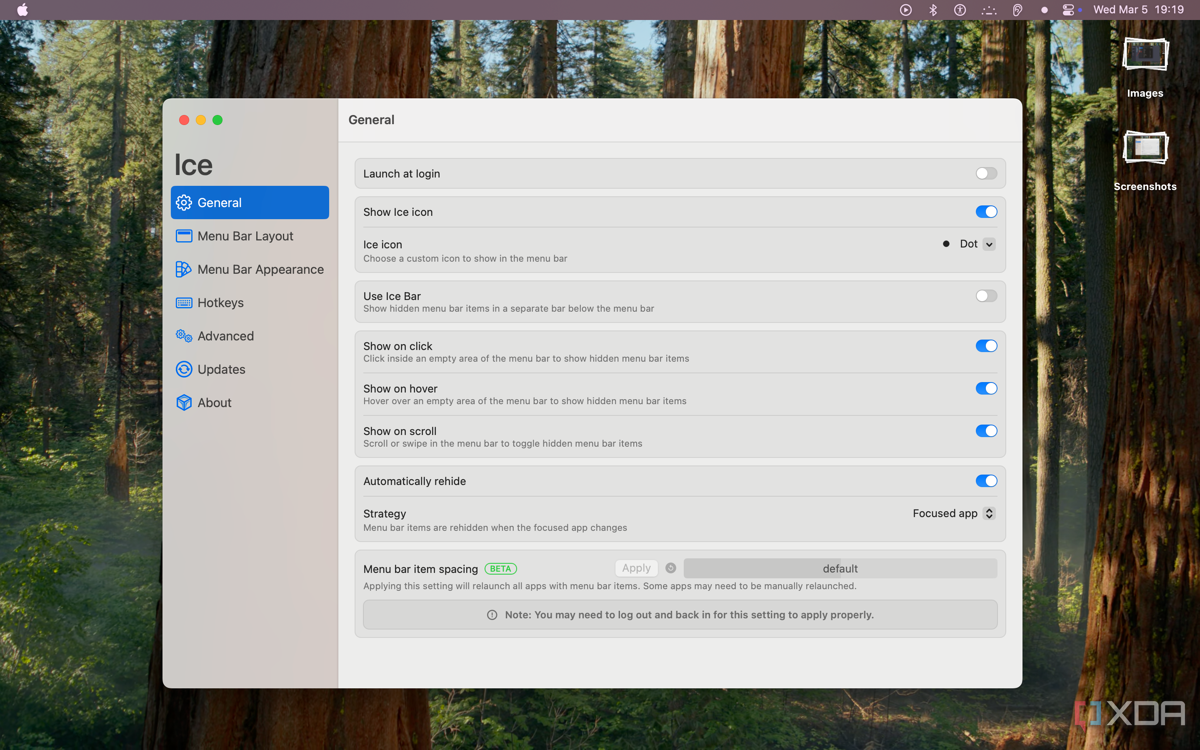The image size is (1200, 750).
Task: Click the Apply spacing button
Action: coord(636,568)
